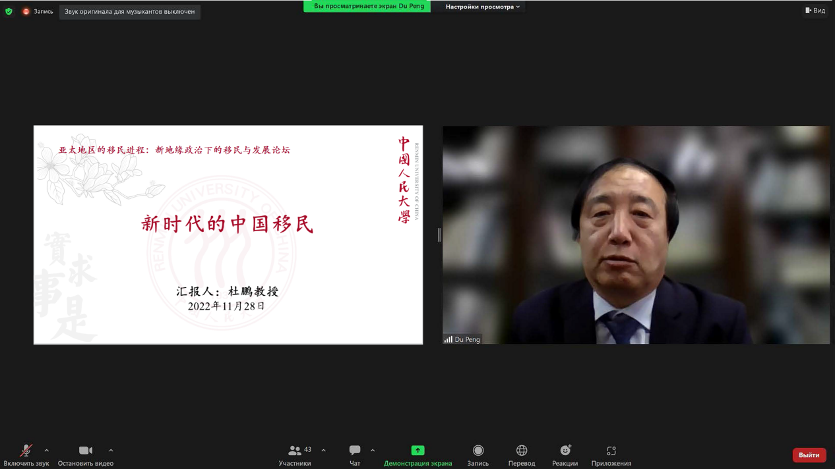Open Настройки просмотра dropdown menu
The width and height of the screenshot is (835, 469).
[482, 7]
